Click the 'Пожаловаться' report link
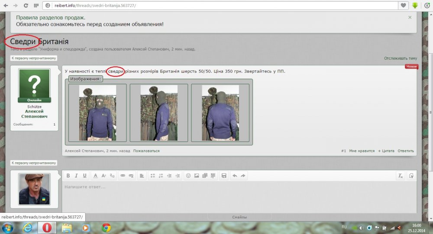The height and width of the screenshot is (234, 433). click(146, 151)
